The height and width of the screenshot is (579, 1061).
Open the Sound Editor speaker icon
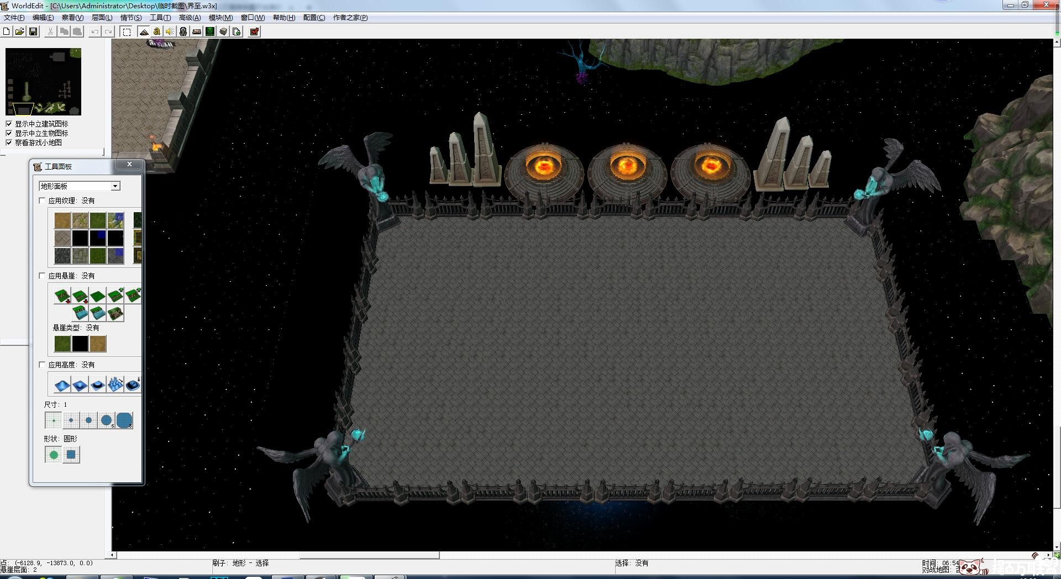170,31
